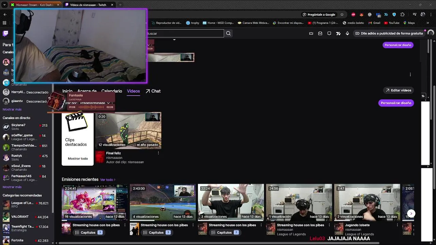Play the Final feliz clip thumbnail
Image resolution: width=436 pixels, height=245 pixels.
click(x=128, y=131)
